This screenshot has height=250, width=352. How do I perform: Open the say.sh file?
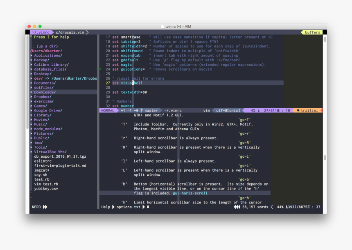41,175
